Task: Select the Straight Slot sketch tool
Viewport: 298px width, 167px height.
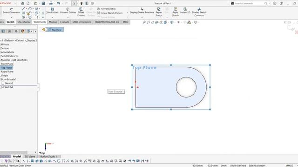Action: 23,17
